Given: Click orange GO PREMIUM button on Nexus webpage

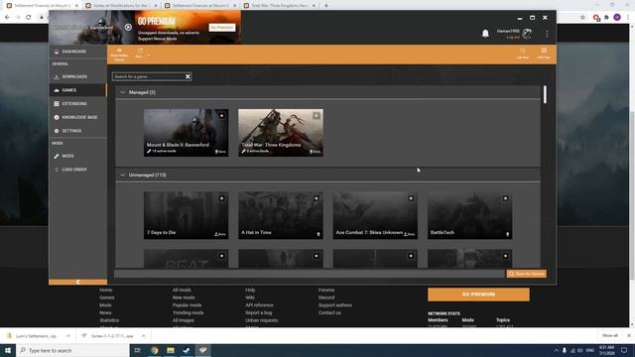Looking at the screenshot, I should (x=478, y=295).
